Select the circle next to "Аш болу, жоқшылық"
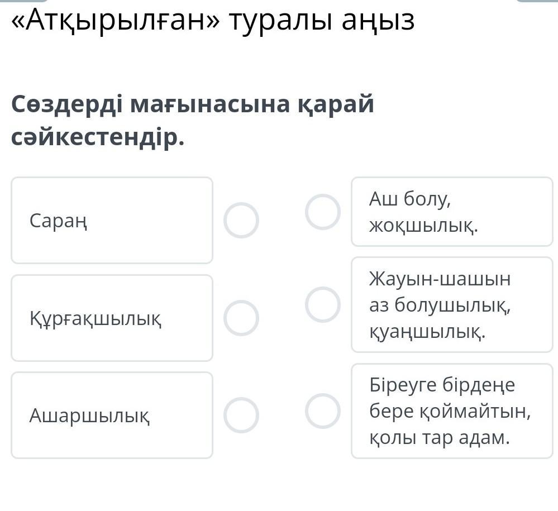Image resolution: width=558 pixels, height=511 pixels. (323, 212)
